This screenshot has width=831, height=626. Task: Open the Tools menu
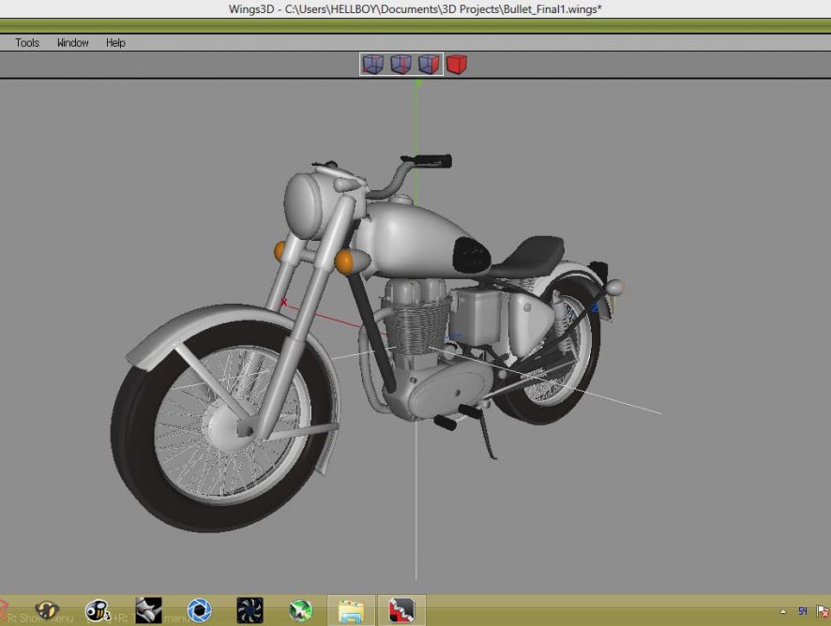(x=27, y=43)
